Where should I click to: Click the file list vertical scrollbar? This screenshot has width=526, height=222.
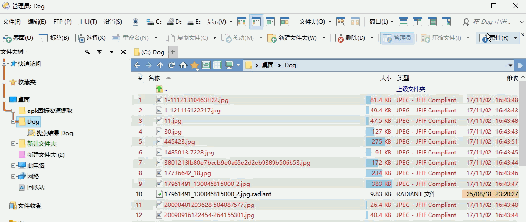[x=523, y=124]
